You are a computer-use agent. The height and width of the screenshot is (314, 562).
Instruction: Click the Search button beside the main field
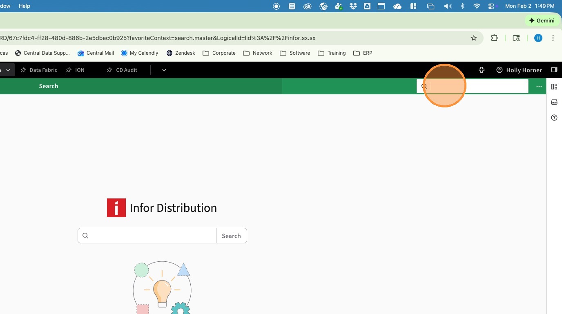coord(231,236)
